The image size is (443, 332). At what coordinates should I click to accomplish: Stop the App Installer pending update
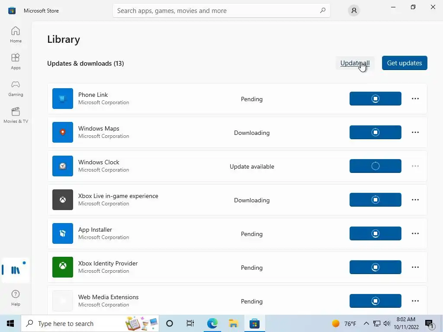coord(375,233)
